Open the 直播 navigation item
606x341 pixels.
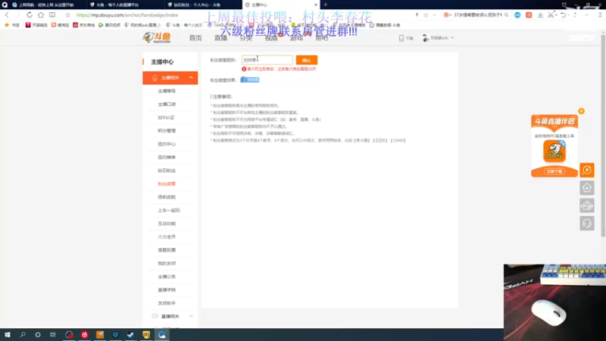tap(220, 38)
